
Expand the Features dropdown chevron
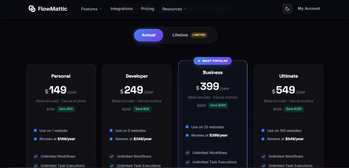(x=101, y=9)
